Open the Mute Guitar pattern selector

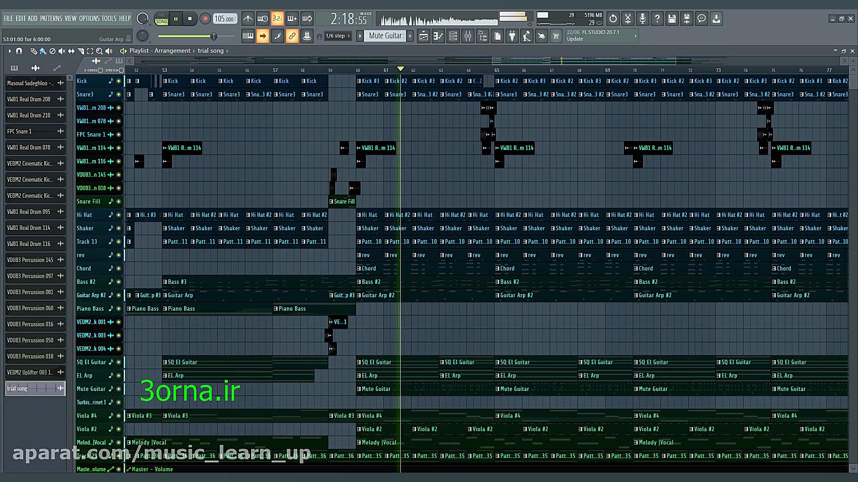tap(385, 36)
